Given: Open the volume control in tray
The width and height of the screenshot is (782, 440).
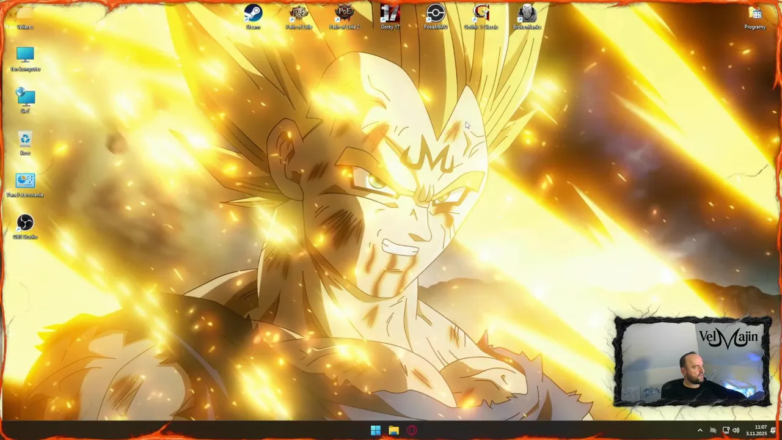Looking at the screenshot, I should tap(736, 430).
